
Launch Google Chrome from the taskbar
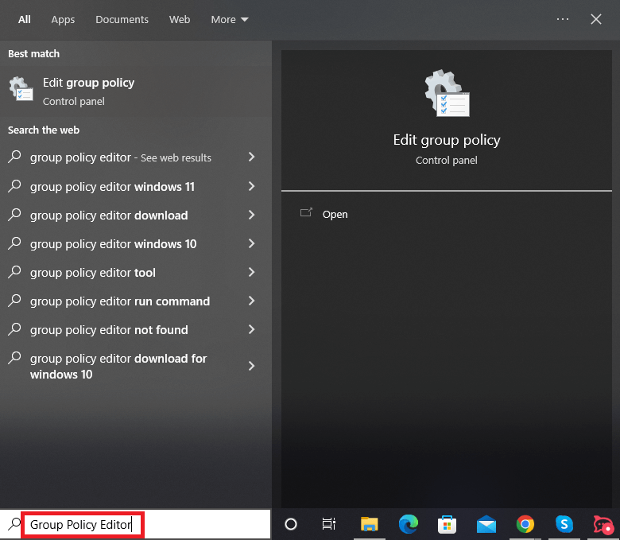pos(525,524)
